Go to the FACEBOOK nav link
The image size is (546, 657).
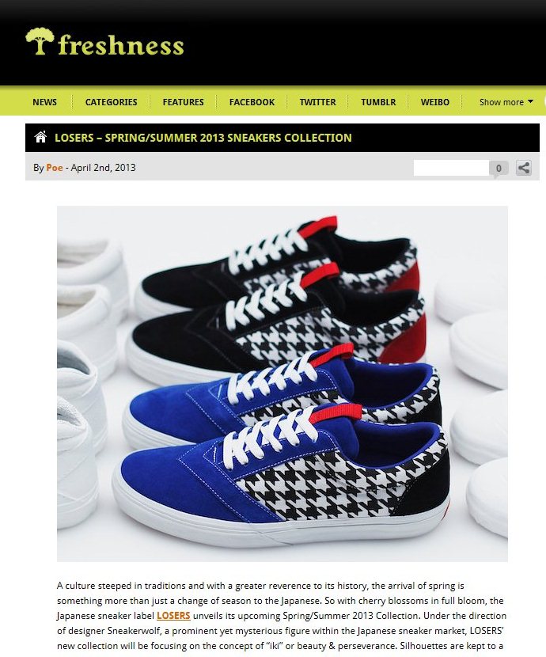pos(252,102)
